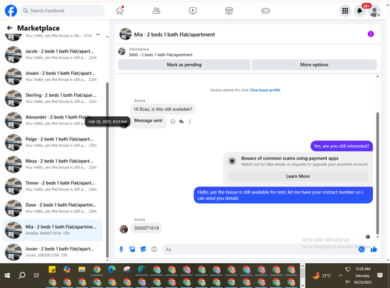This screenshot has height=288, width=390.
Task: Open the Jacob conversation
Action: pos(53,55)
